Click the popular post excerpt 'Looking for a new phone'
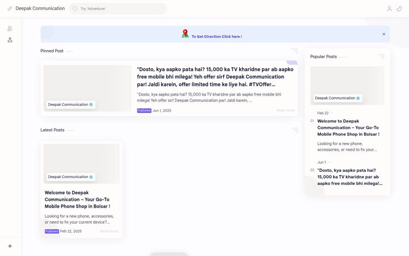The height and width of the screenshot is (256, 409). pyautogui.click(x=347, y=147)
